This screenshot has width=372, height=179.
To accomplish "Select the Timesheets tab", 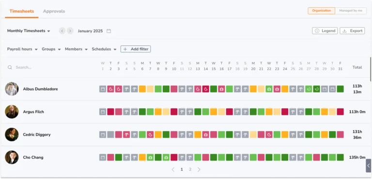I will (22, 11).
